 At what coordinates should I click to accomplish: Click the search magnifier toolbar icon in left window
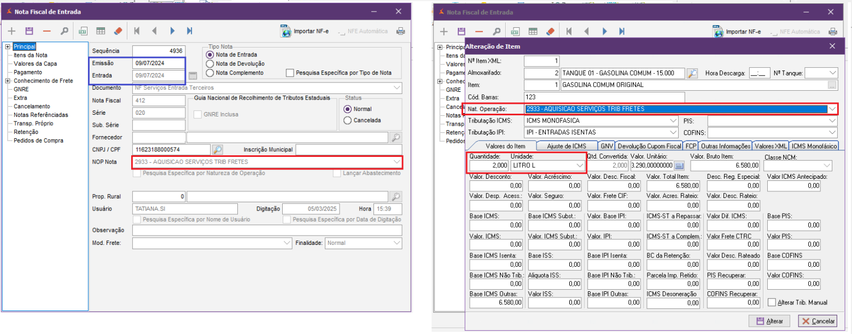pyautogui.click(x=65, y=31)
